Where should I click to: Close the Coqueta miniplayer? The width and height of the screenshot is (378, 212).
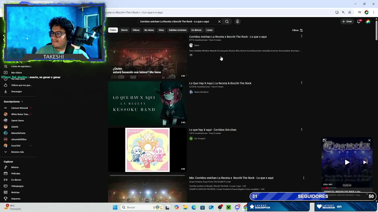pos(369,140)
